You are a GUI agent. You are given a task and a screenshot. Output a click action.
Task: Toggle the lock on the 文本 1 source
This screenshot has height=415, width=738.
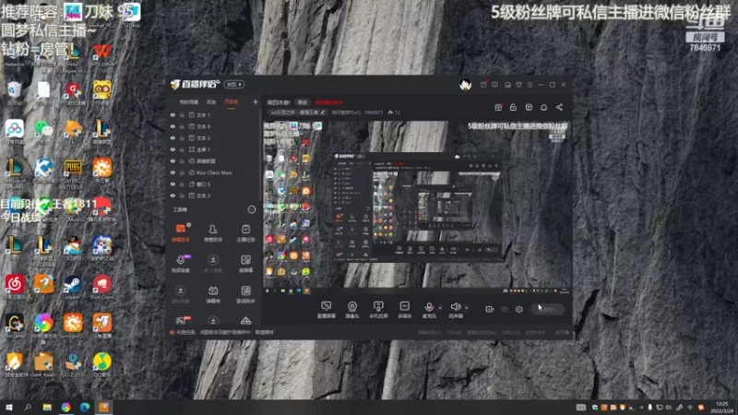pos(182,114)
